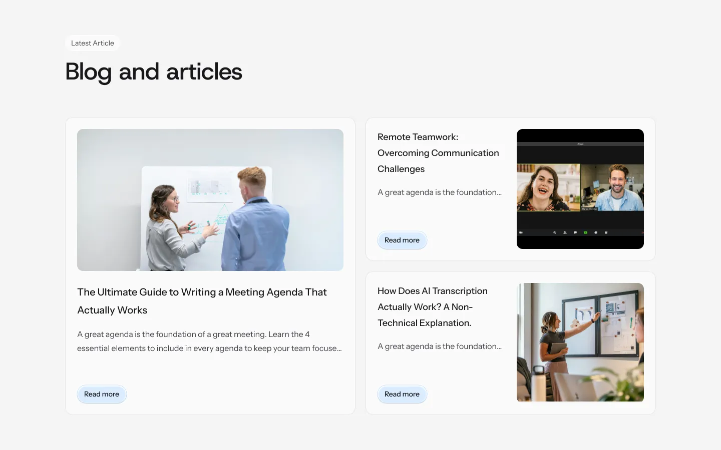
Task: Expand the truncated Meeting Agenda article summary
Action: (x=209, y=341)
